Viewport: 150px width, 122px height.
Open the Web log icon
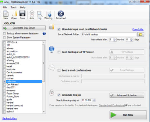click(48, 15)
